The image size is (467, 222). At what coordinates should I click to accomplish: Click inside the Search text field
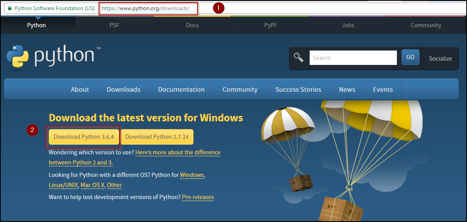[x=353, y=58]
